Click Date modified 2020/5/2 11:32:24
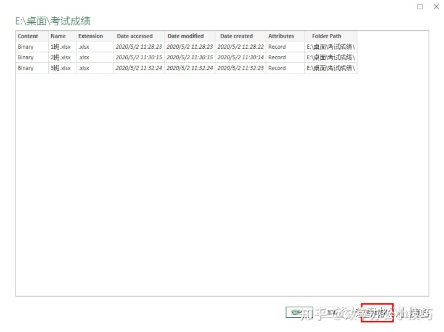This screenshot has height=332, width=444. point(189,68)
